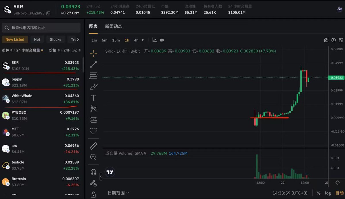
Task: Copy the SKR contract address
Action: [x=48, y=13]
